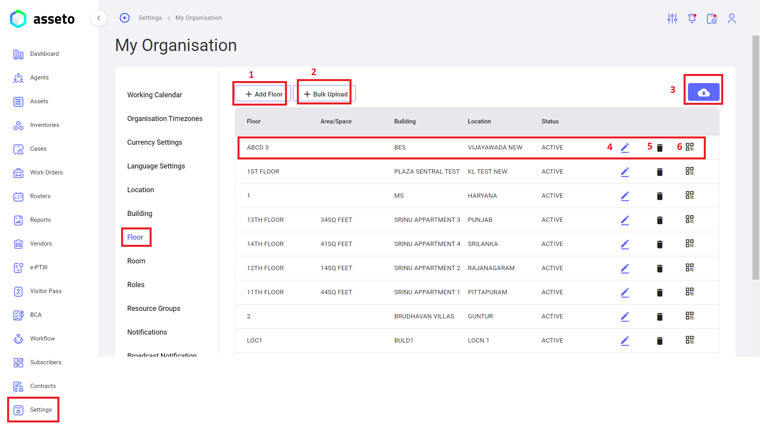
Task: Open Cases from sidebar
Action: pyautogui.click(x=30, y=149)
